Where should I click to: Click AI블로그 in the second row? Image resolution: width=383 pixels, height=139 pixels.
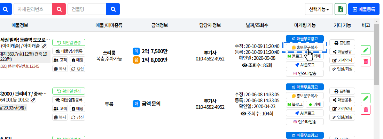coord(305,113)
